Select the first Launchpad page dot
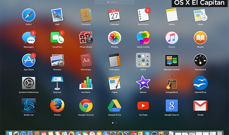The height and width of the screenshot is (135, 229). coord(113,123)
